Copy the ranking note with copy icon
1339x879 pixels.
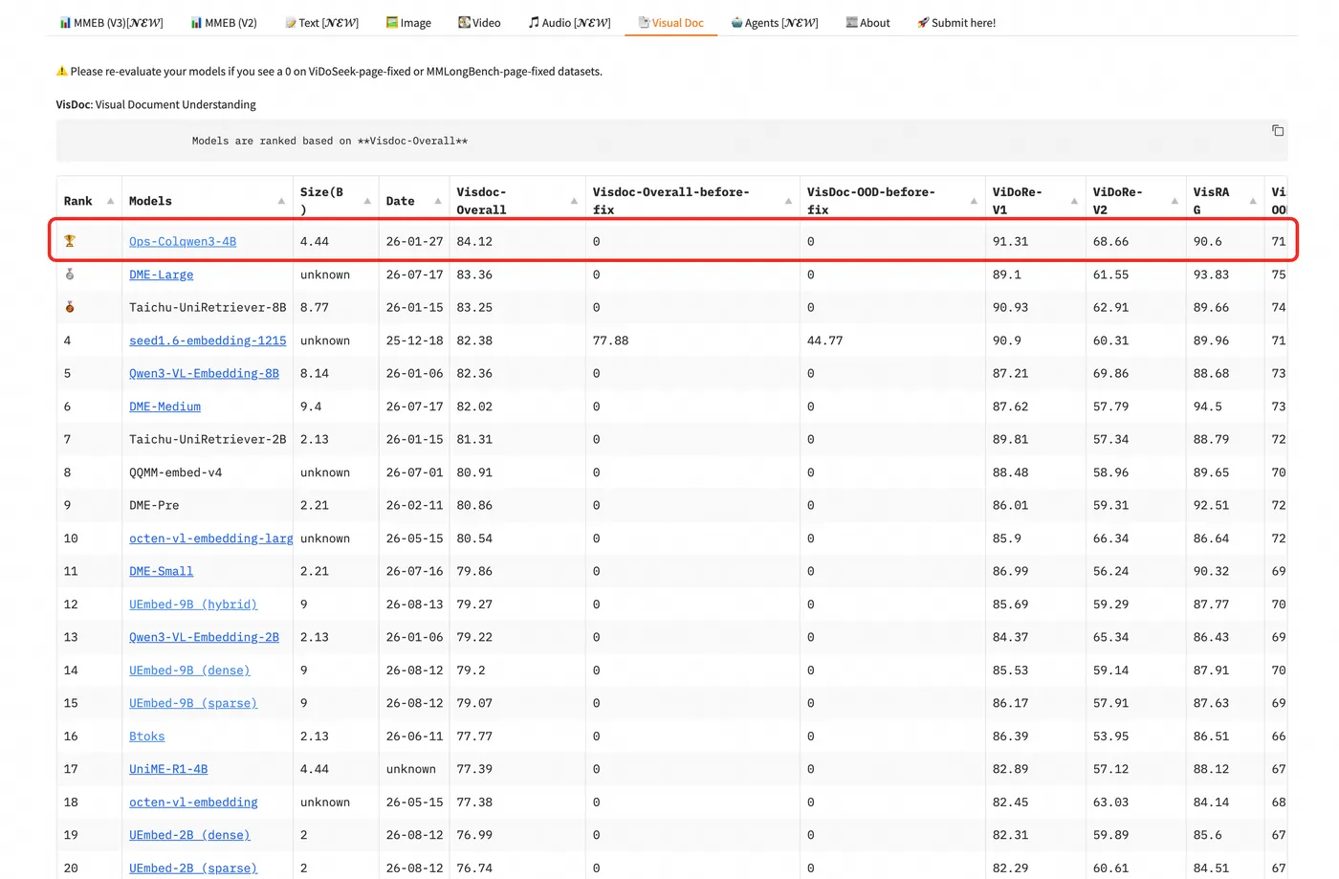click(1277, 131)
